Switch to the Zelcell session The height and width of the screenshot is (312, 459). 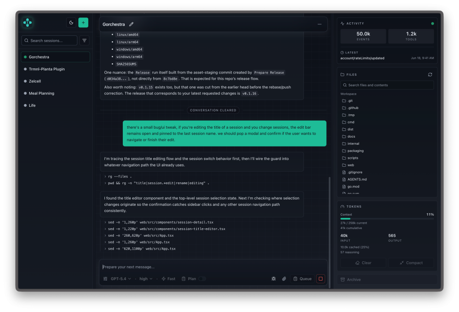click(55, 81)
